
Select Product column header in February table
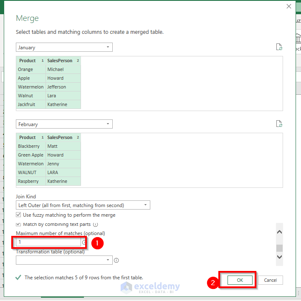tap(31, 137)
